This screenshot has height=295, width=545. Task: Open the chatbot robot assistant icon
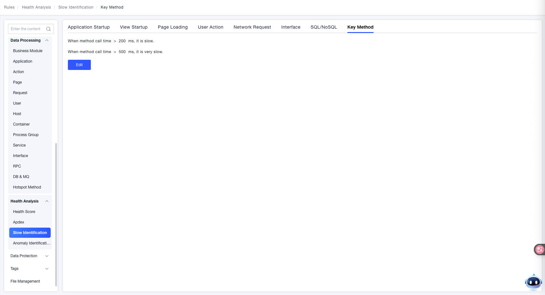coord(533,282)
